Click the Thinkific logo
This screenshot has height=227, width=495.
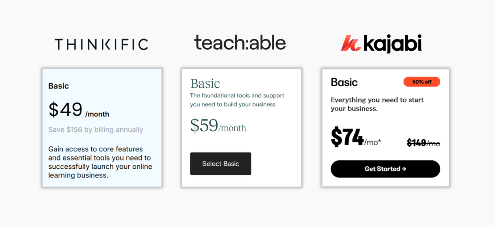101,44
